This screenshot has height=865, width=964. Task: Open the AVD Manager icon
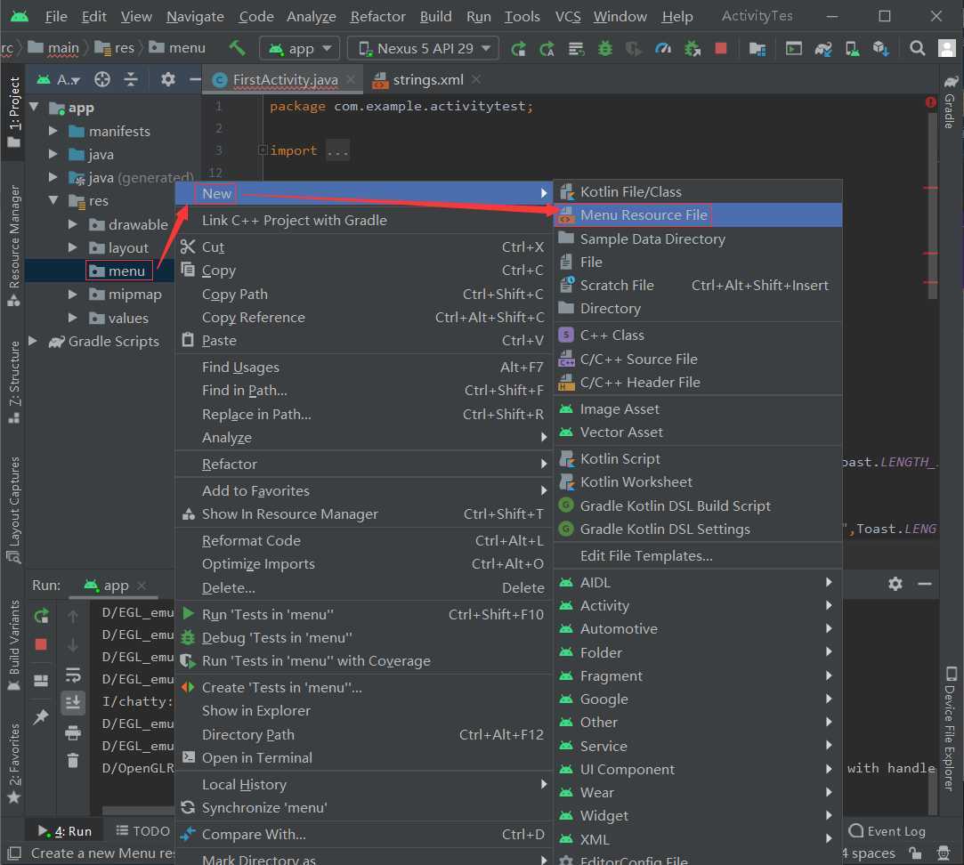point(852,48)
